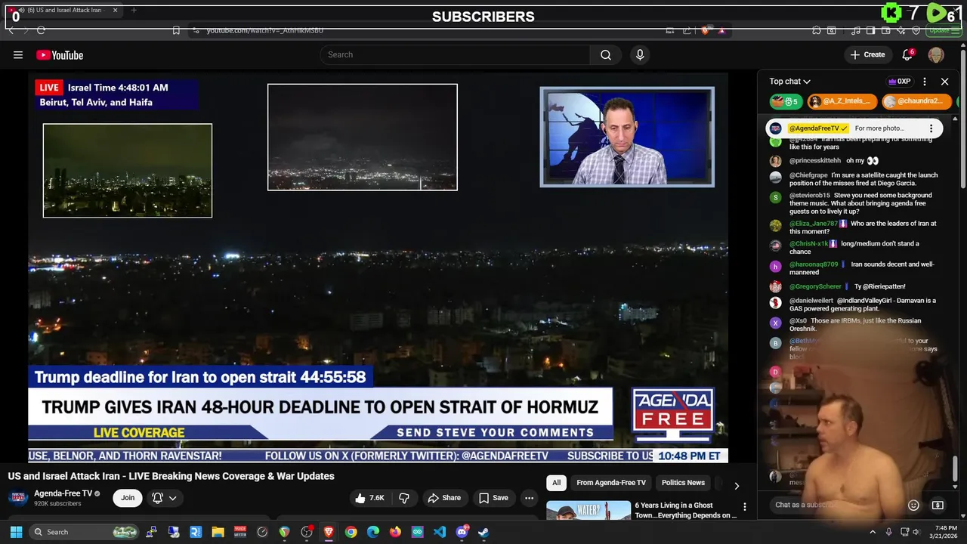Screen dimensions: 967x544
Task: Reload the browser page
Action: click(41, 30)
